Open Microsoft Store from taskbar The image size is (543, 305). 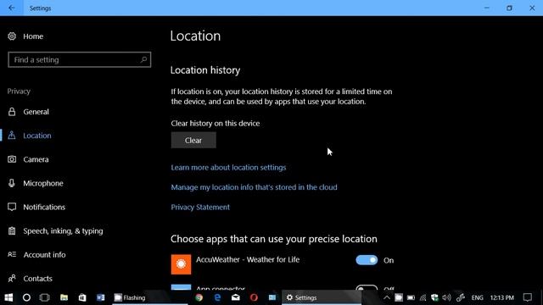[82, 297]
